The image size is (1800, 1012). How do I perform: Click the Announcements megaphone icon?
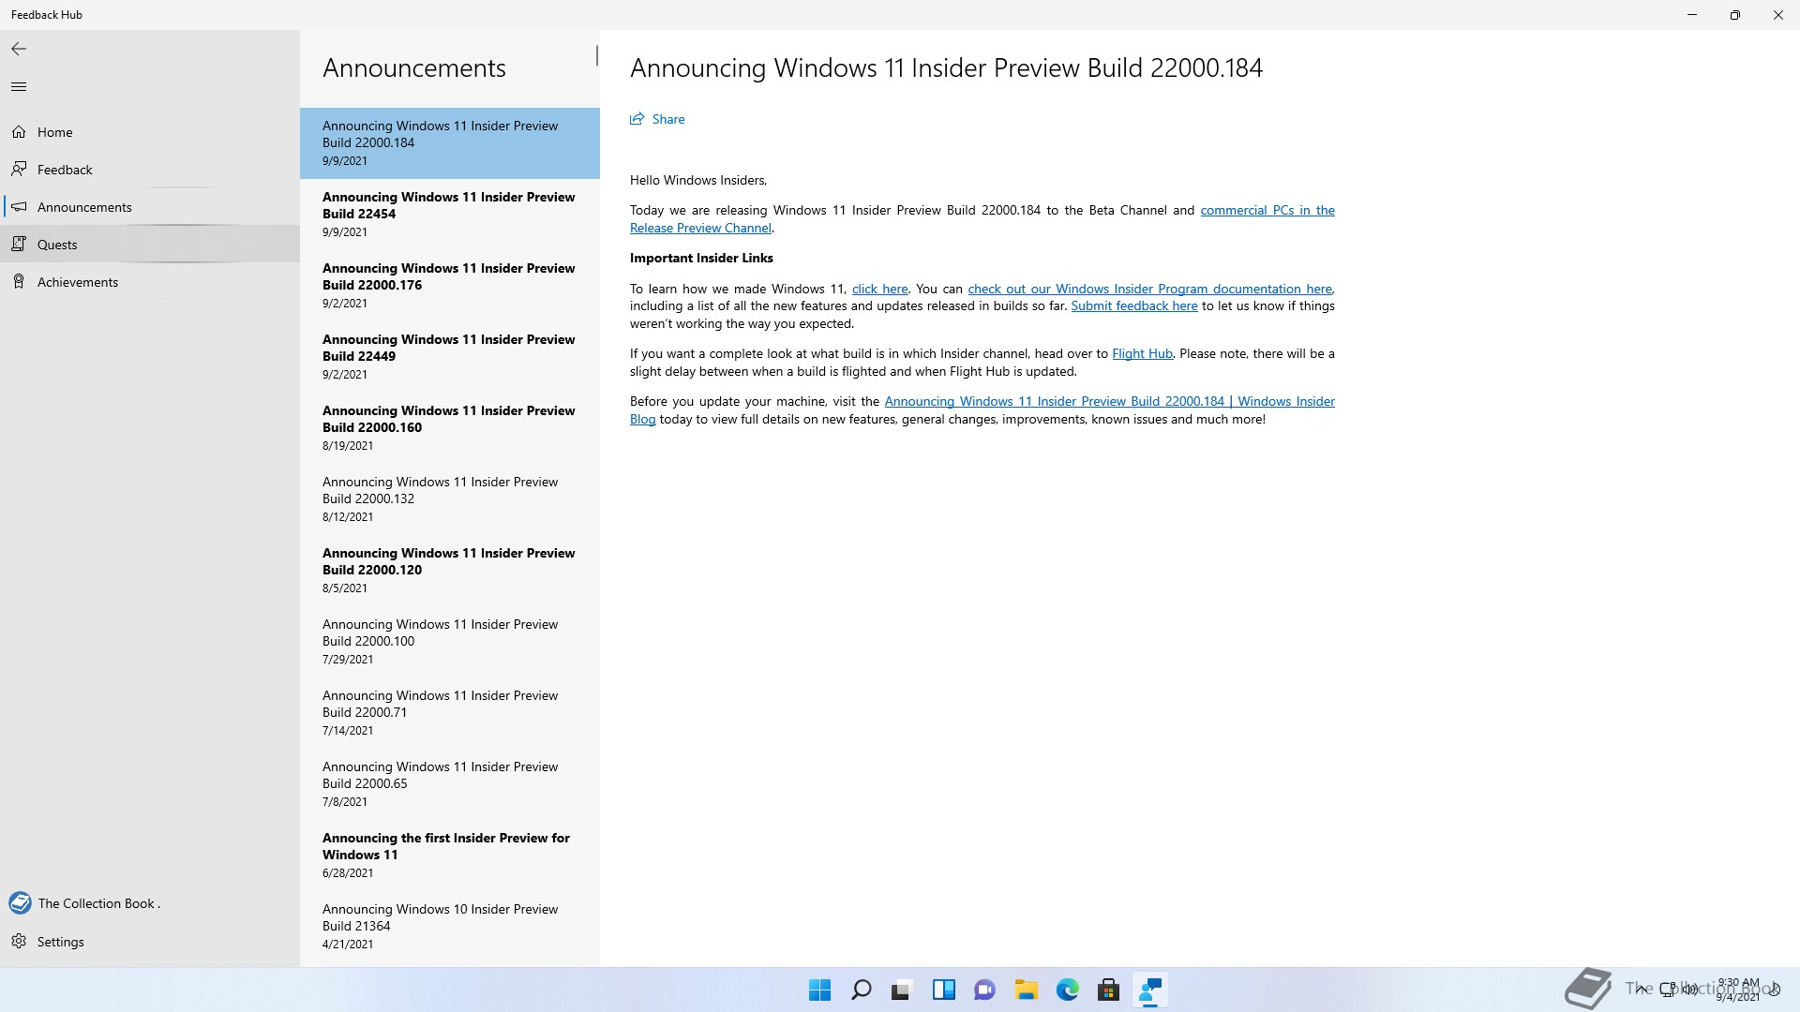coord(19,207)
